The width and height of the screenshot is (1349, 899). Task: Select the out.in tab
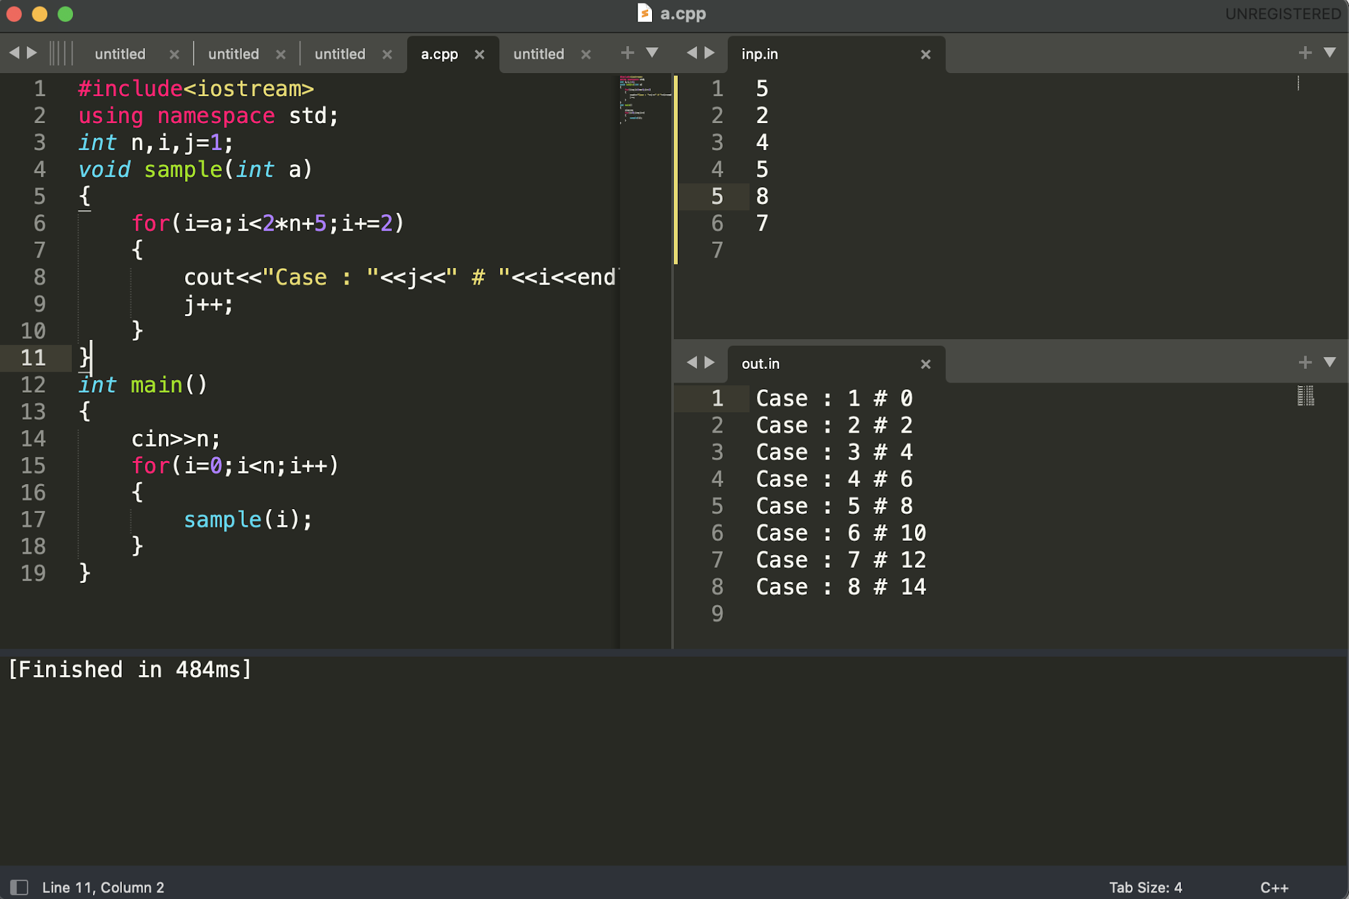pyautogui.click(x=761, y=364)
